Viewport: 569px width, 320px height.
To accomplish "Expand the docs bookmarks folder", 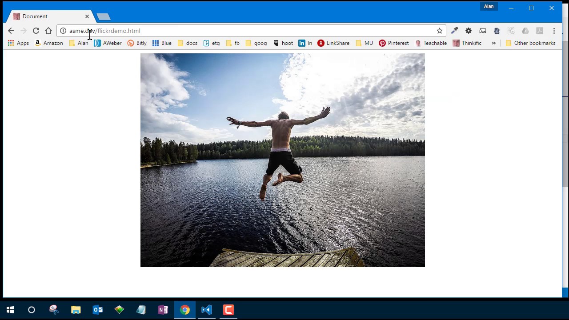I will 187,43.
